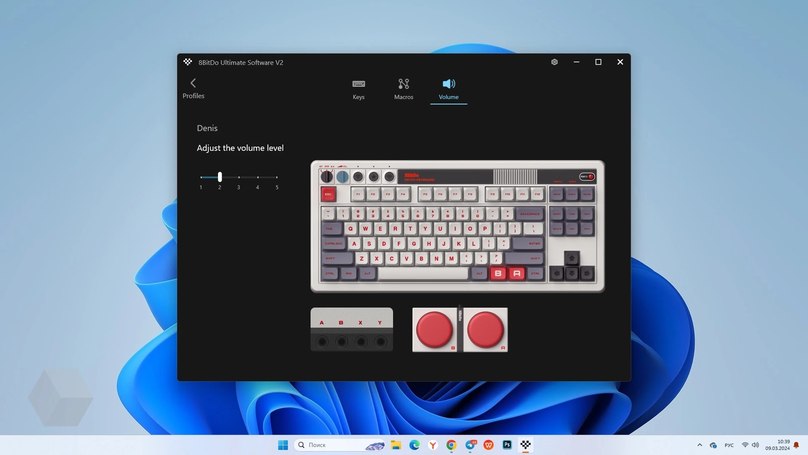Close the 8BitDo Ultimate Software window
This screenshot has height=455, width=808.
click(620, 62)
